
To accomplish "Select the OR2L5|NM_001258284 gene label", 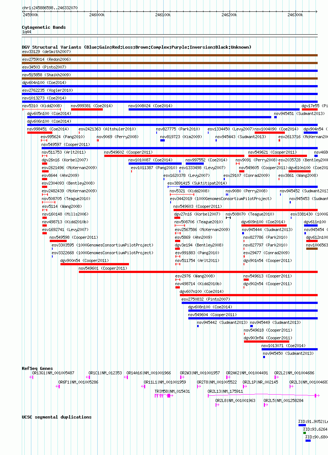I will click(283, 400).
